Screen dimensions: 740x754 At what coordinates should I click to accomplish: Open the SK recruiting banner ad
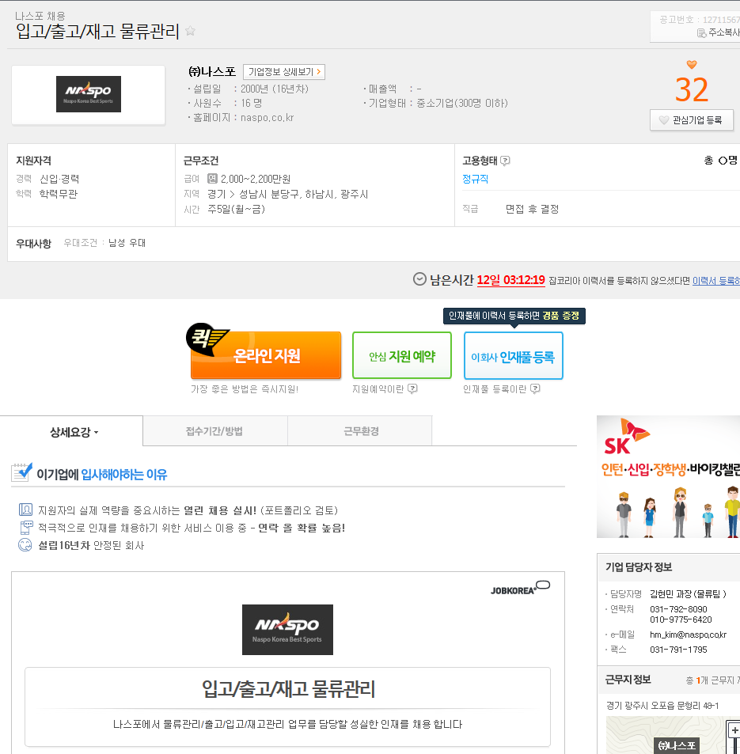point(668,476)
